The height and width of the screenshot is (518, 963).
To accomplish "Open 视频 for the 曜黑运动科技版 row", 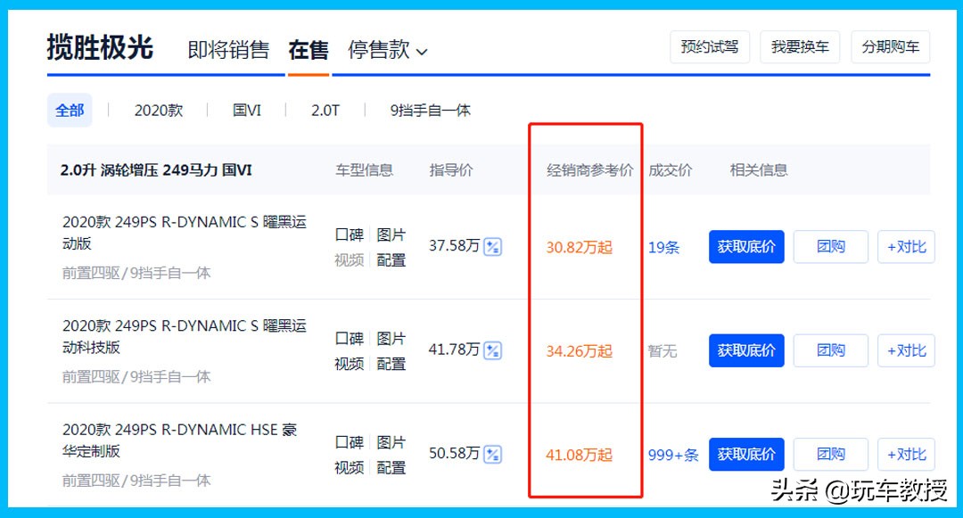I will click(x=350, y=364).
